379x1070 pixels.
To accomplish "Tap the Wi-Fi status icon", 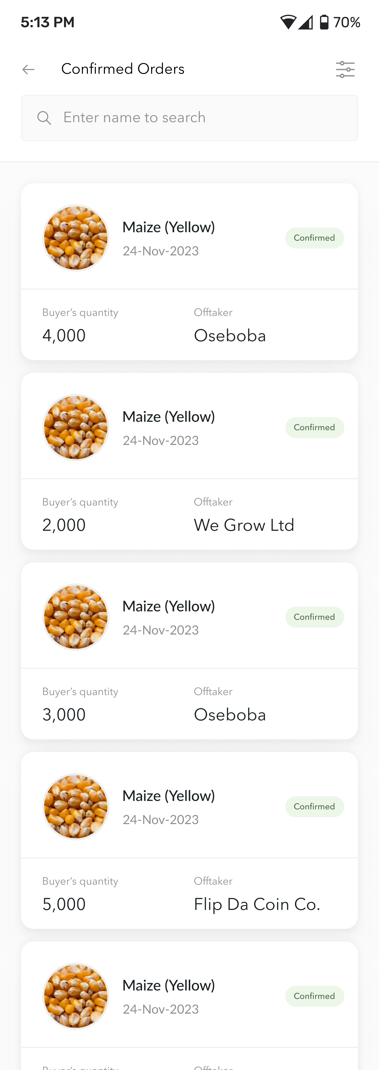I will click(x=288, y=22).
